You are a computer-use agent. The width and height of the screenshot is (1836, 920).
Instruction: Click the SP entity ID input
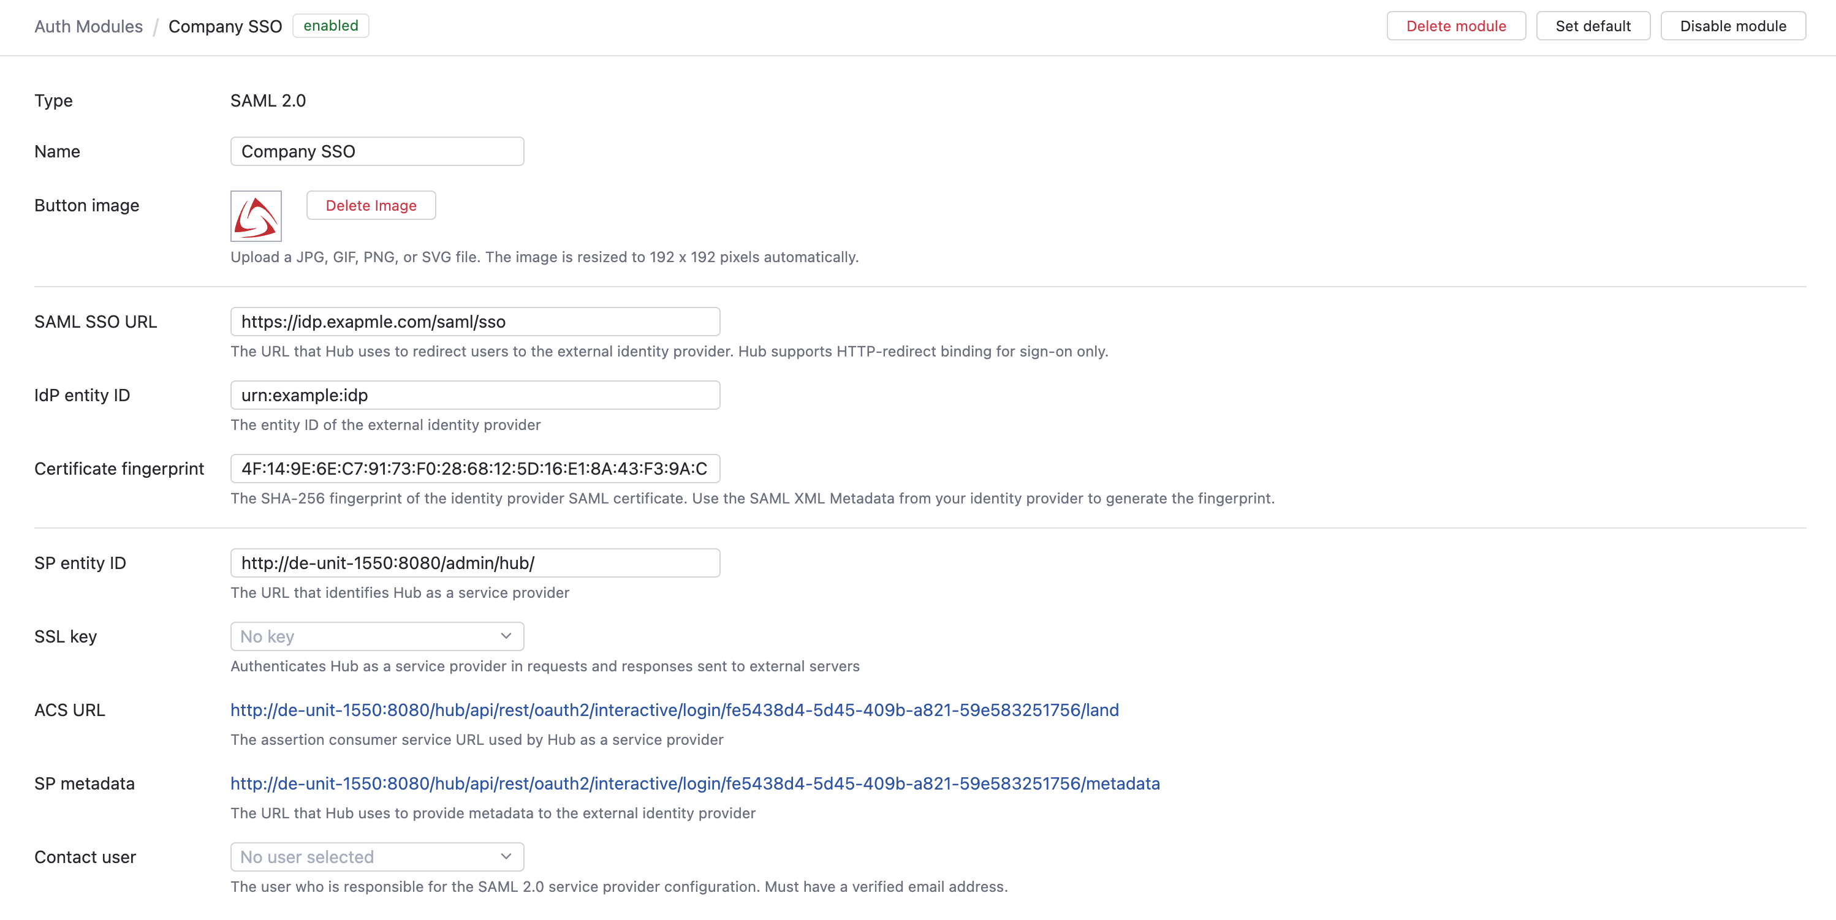point(475,563)
